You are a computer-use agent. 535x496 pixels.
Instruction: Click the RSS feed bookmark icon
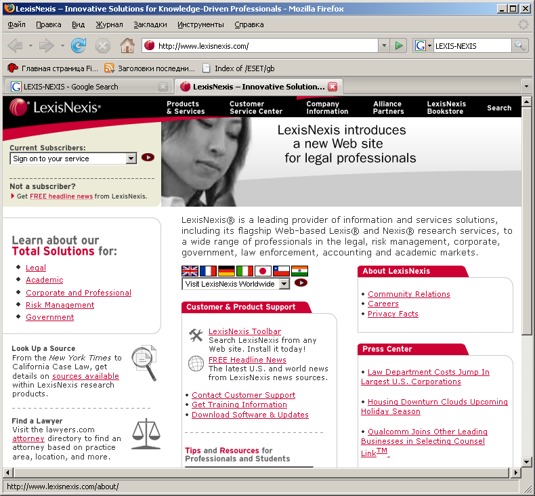pos(109,68)
